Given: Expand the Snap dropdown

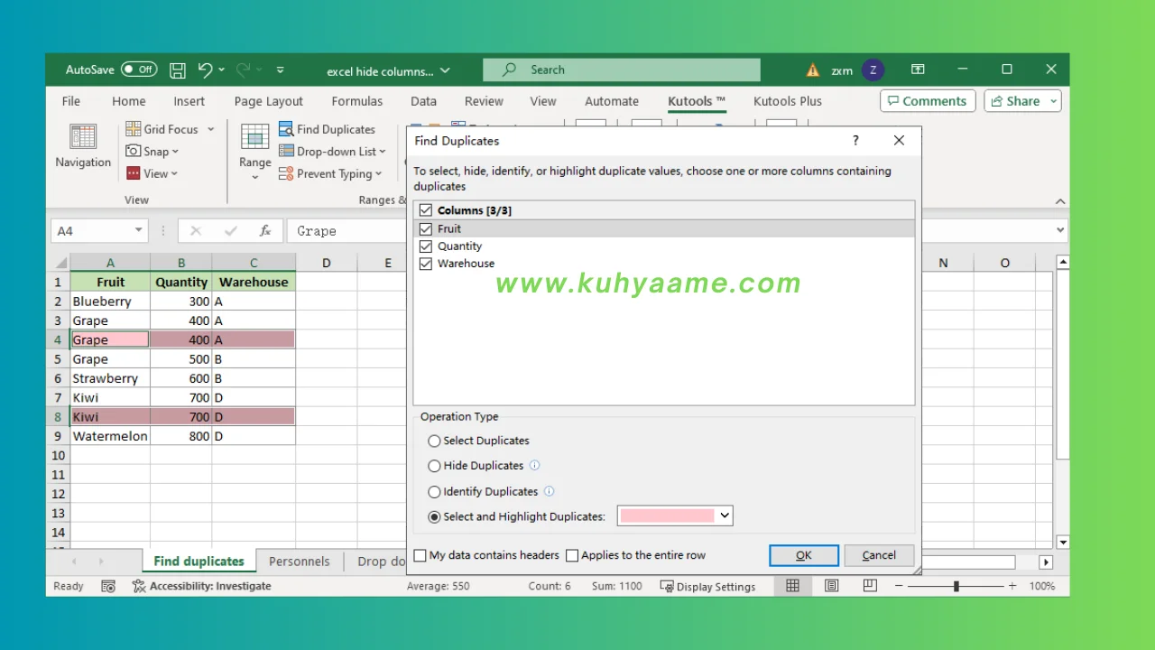Looking at the screenshot, I should [175, 152].
